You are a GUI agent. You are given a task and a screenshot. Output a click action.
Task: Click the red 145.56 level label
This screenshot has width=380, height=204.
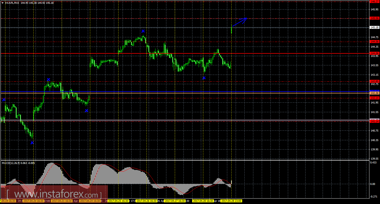coord(375,18)
